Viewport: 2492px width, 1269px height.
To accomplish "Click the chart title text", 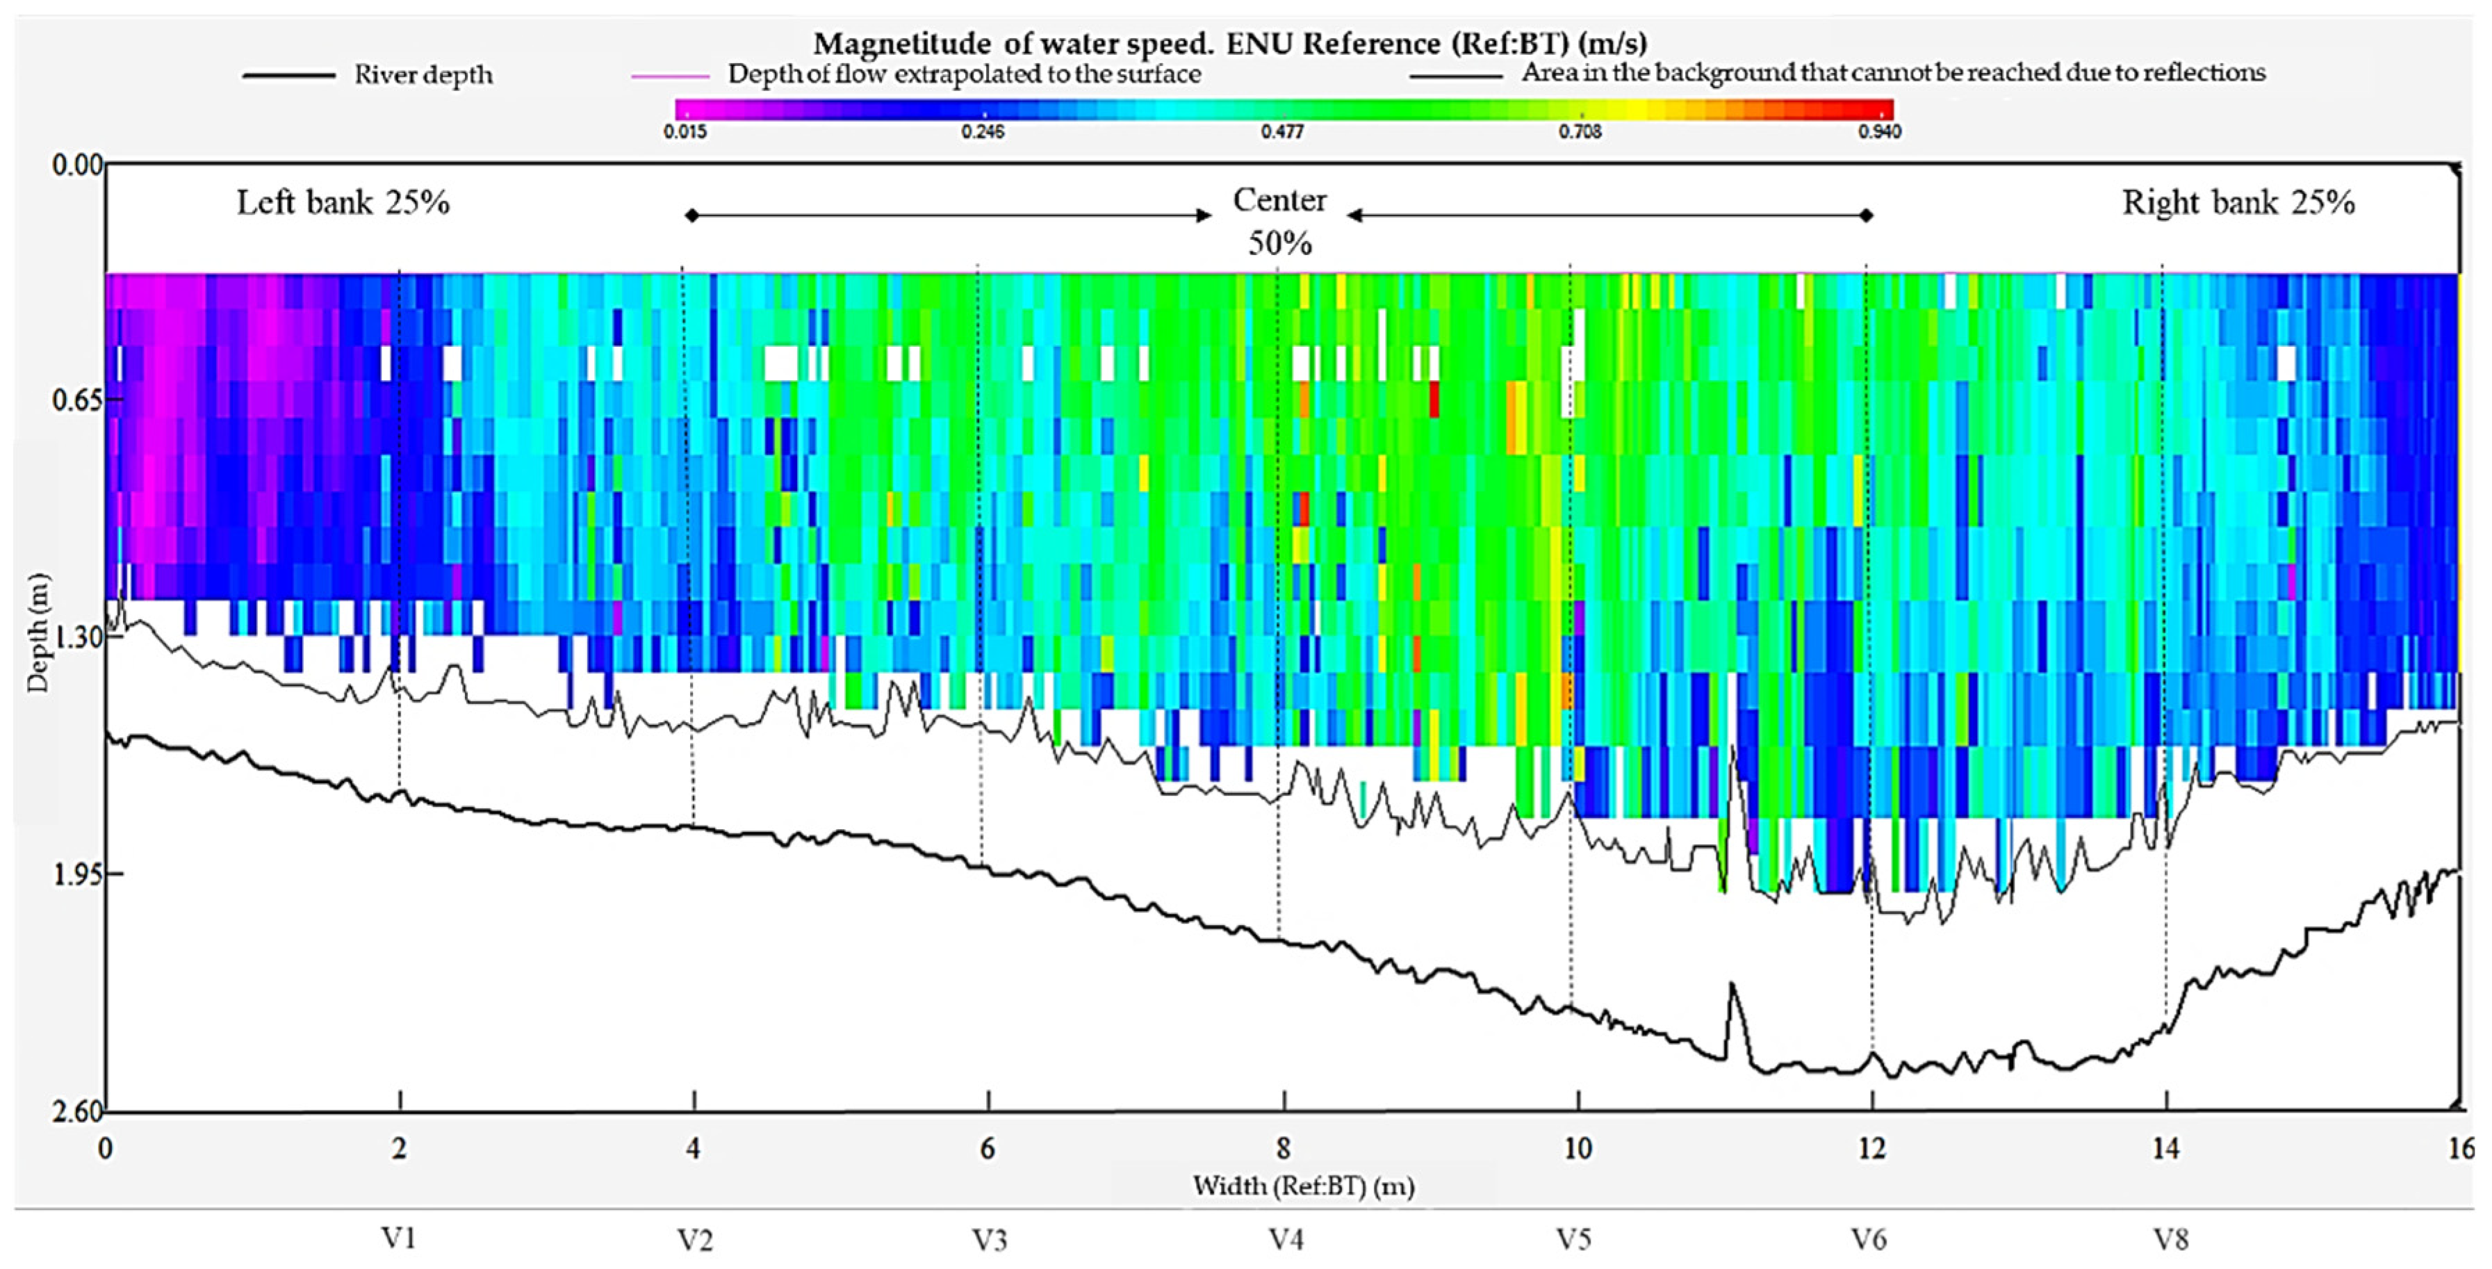I will (1229, 44).
